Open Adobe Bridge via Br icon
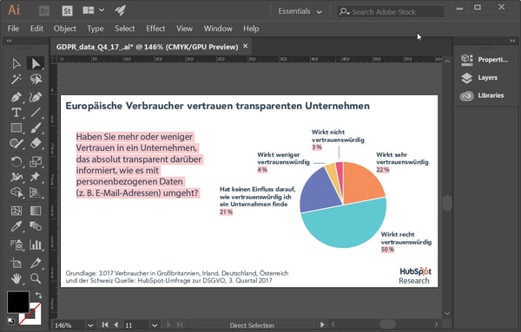 point(44,11)
